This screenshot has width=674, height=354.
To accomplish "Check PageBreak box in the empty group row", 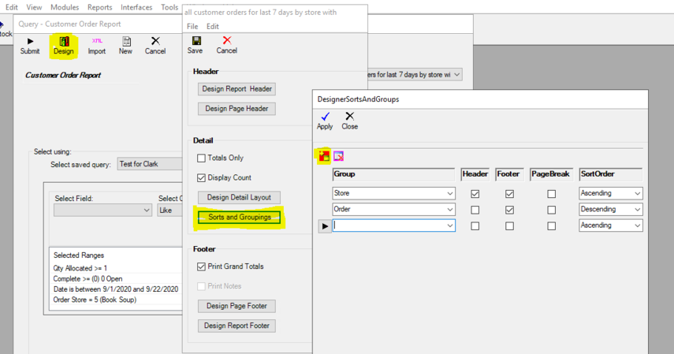I will coord(552,225).
